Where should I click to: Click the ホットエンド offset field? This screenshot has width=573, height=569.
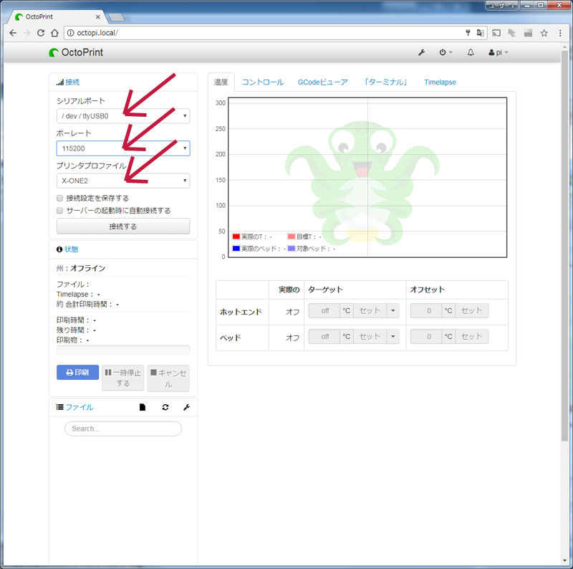tap(426, 311)
